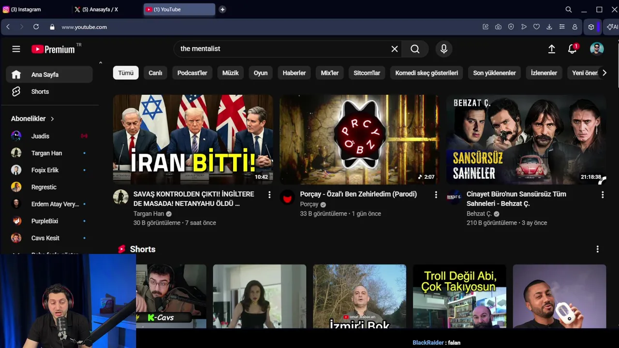Viewport: 619px width, 348px height.
Task: Open the browser AI button
Action: 612,27
